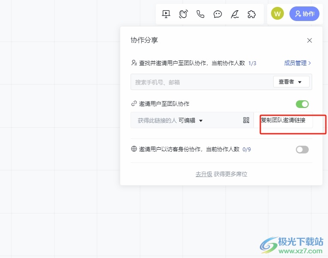The image size is (328, 258).
Task: Start presentation mode from the toolbar
Action: (x=166, y=14)
